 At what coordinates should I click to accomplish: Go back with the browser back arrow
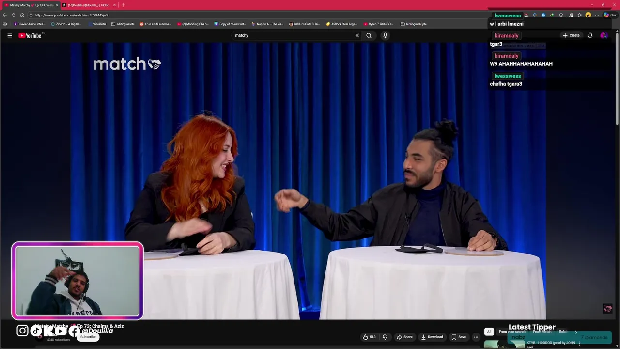click(5, 15)
